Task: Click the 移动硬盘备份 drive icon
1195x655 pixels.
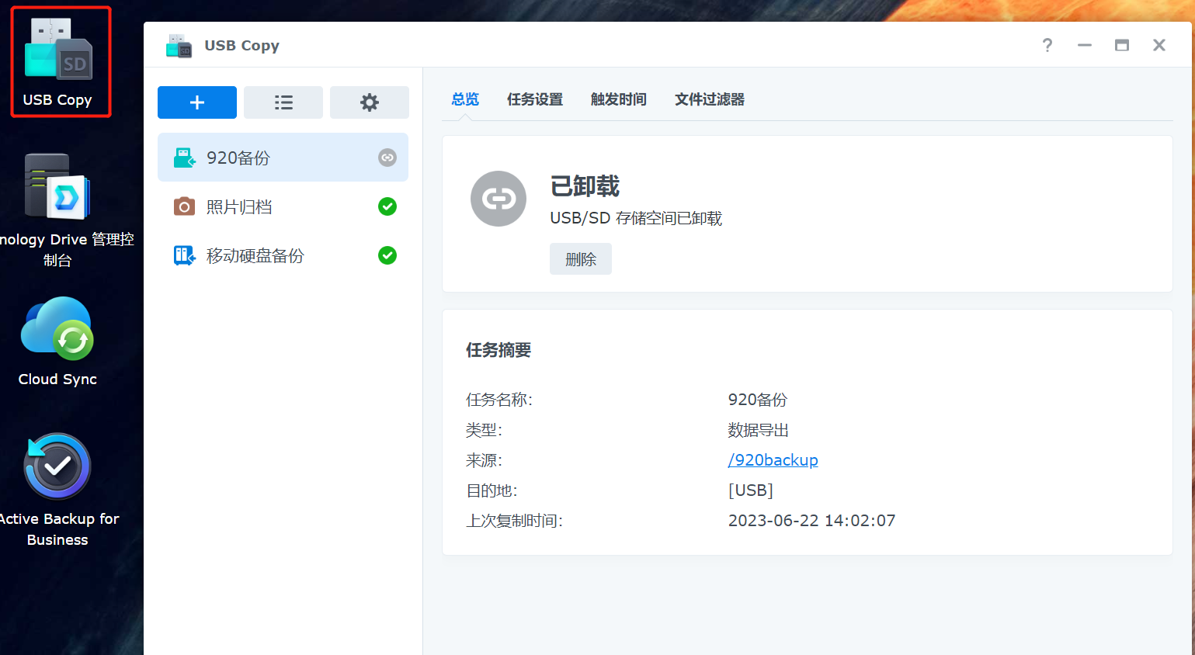Action: (184, 255)
